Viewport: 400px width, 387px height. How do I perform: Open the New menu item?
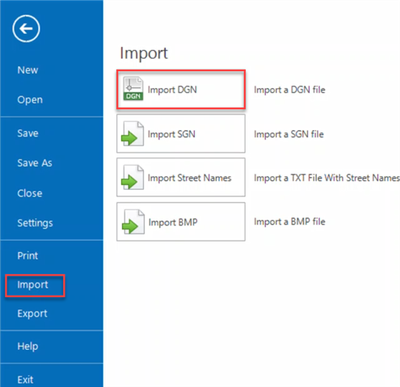click(27, 70)
